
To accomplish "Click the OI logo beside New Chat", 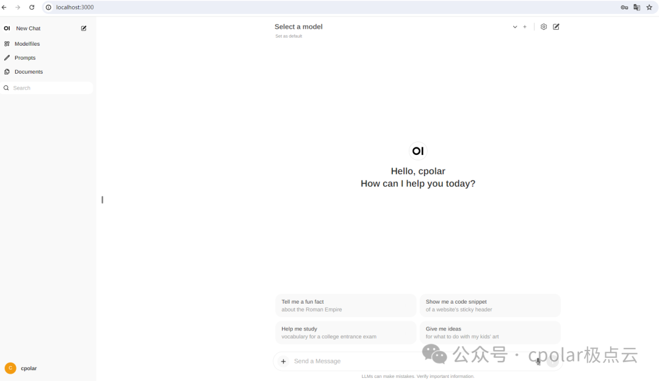I will click(7, 28).
